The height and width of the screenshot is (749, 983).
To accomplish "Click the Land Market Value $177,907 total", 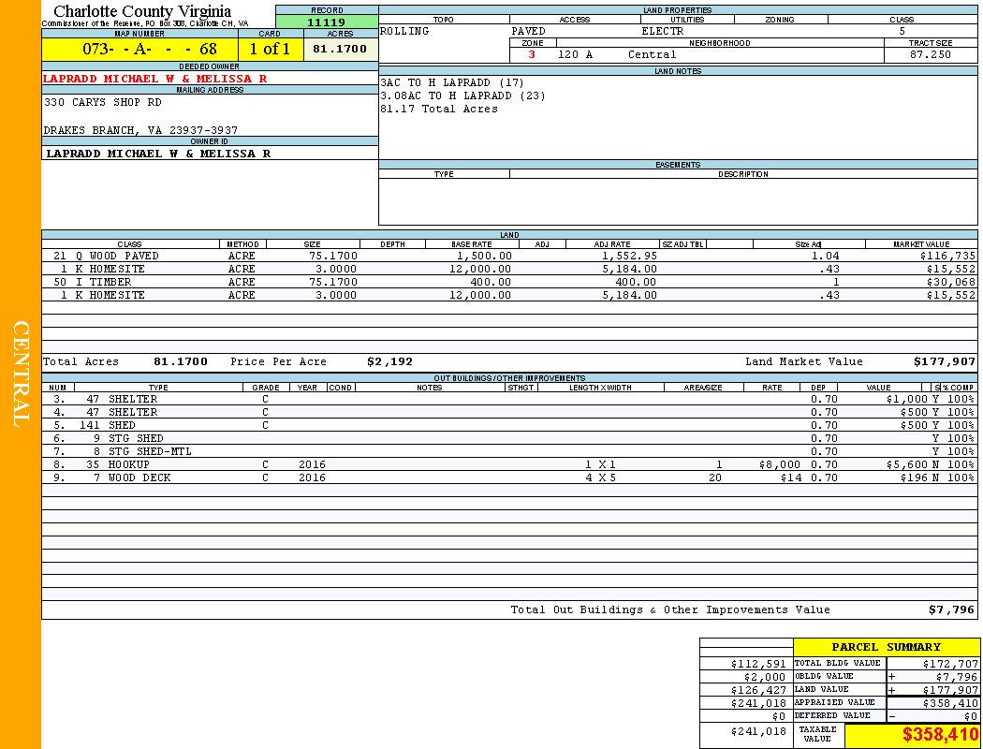I will (x=944, y=361).
